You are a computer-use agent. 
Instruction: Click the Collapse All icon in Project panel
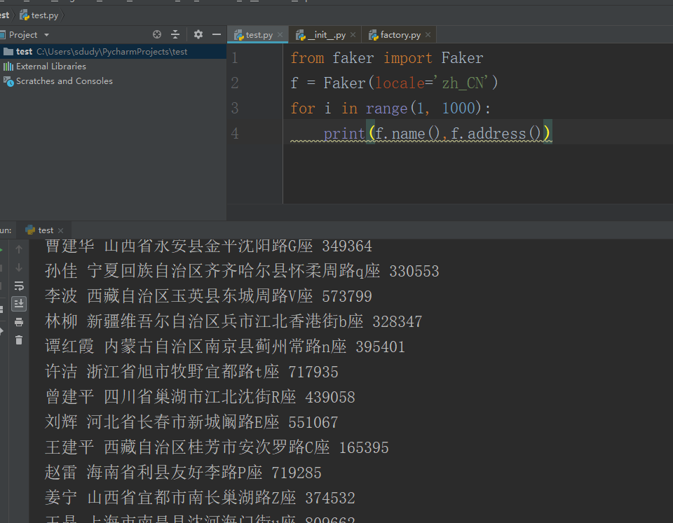coord(175,34)
